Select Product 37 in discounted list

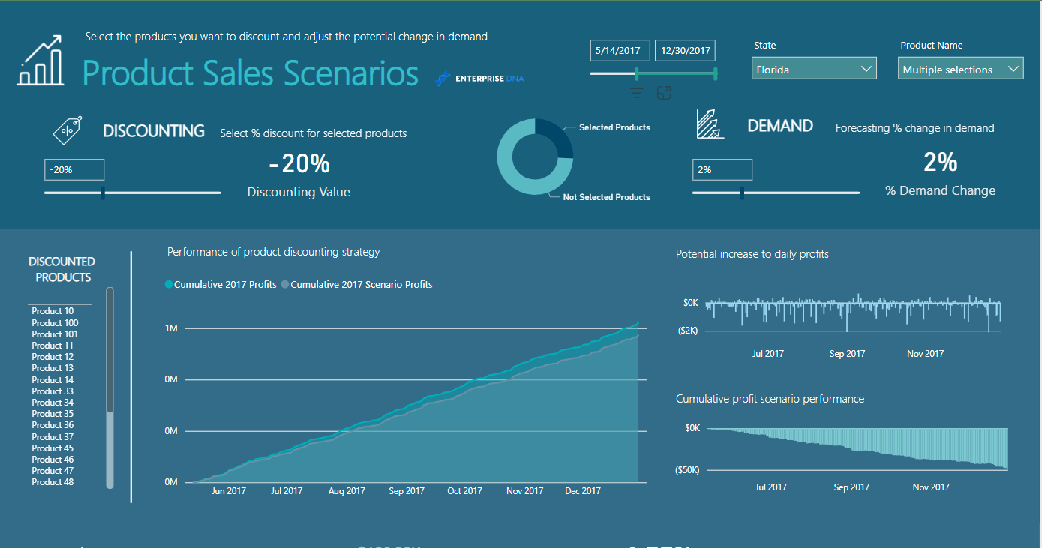pos(53,437)
